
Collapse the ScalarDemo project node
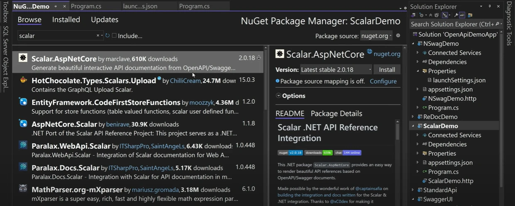pos(413,126)
